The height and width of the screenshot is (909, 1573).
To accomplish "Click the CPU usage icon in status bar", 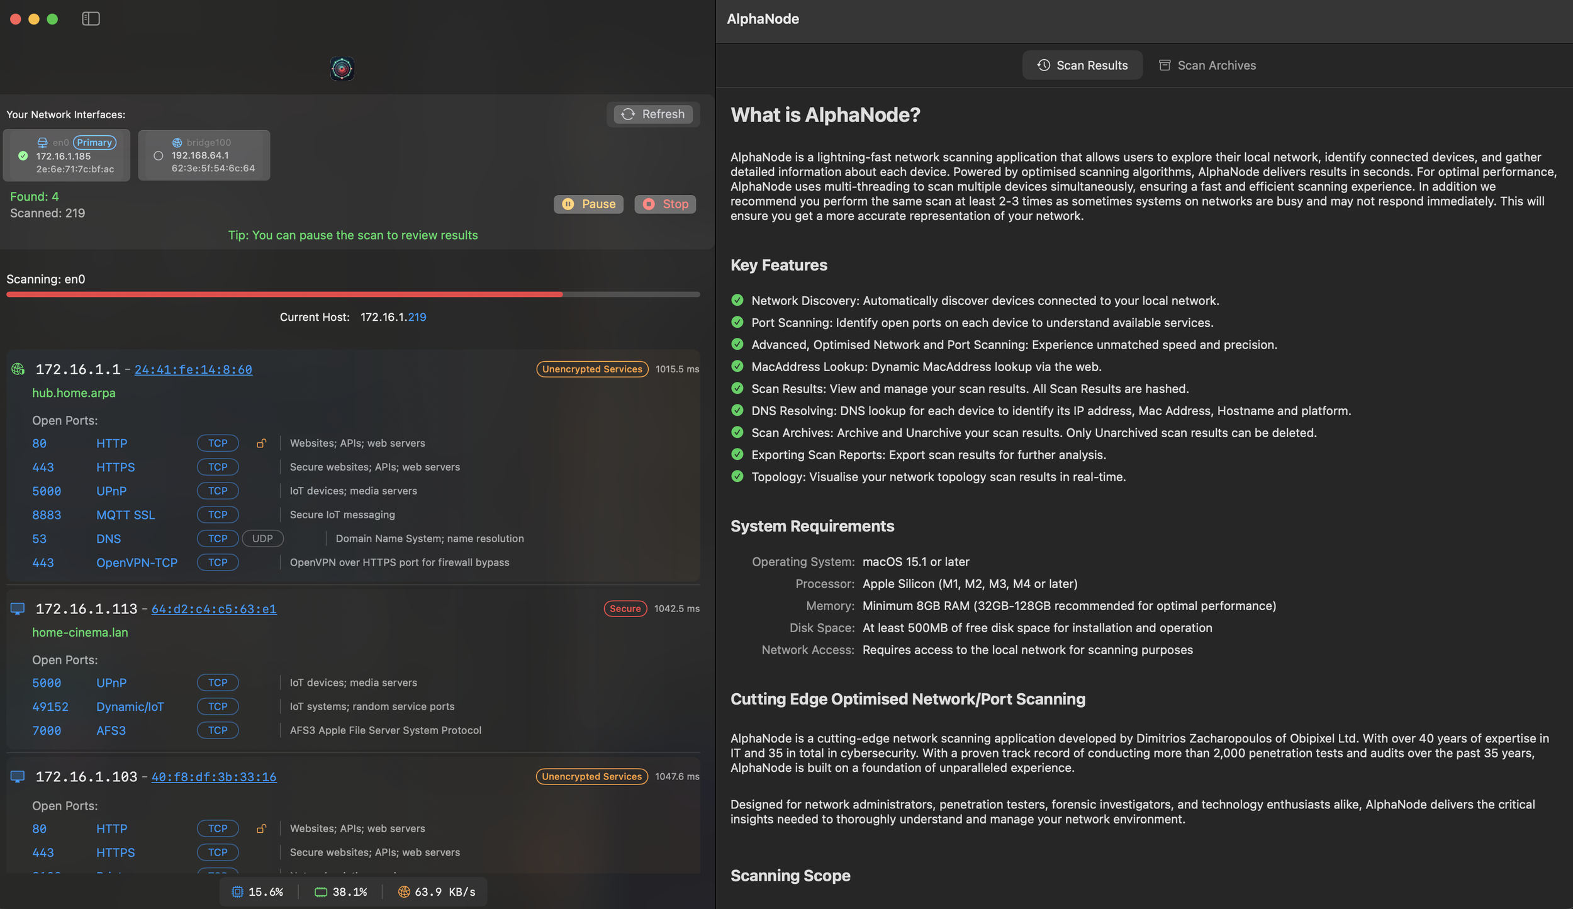I will coord(237,892).
